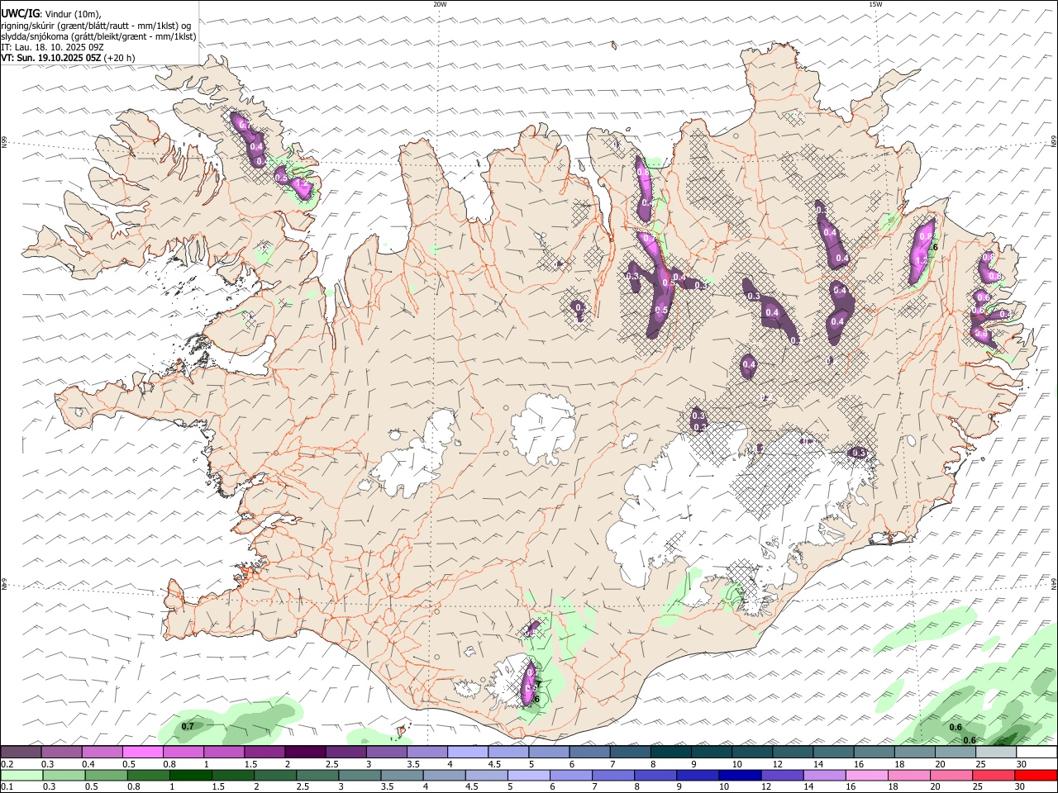Image resolution: width=1058 pixels, height=793 pixels.
Task: Click the 0.7 value over the southwest sea
Action: tap(188, 726)
